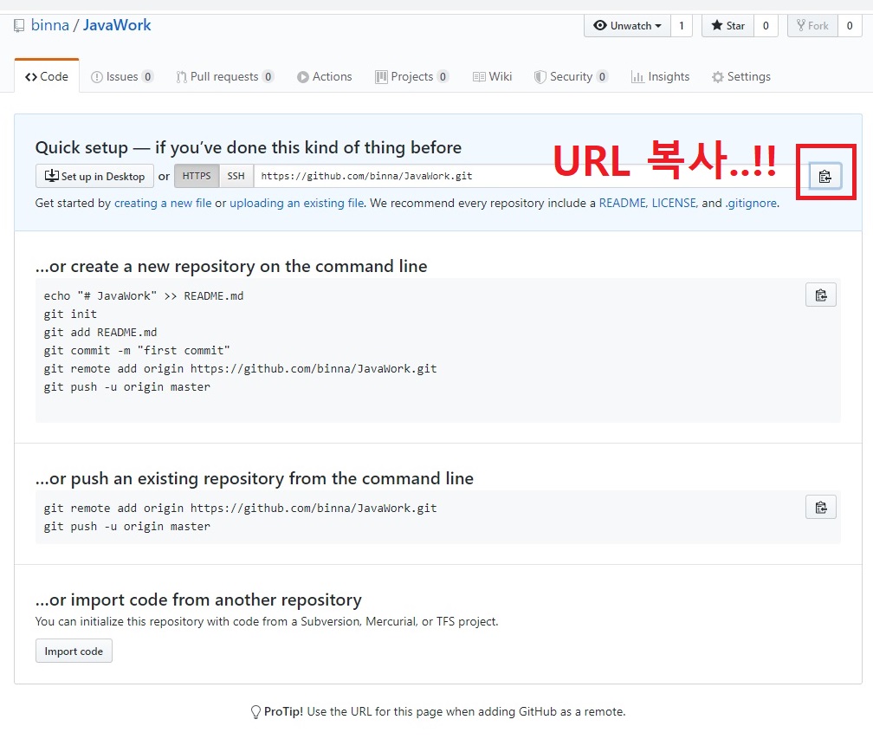Click '…or import code from another repository' heading
Screen dimensions: 873x739
coord(198,600)
